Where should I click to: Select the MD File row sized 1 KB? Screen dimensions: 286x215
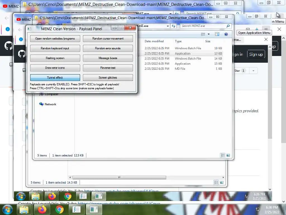(x=183, y=69)
